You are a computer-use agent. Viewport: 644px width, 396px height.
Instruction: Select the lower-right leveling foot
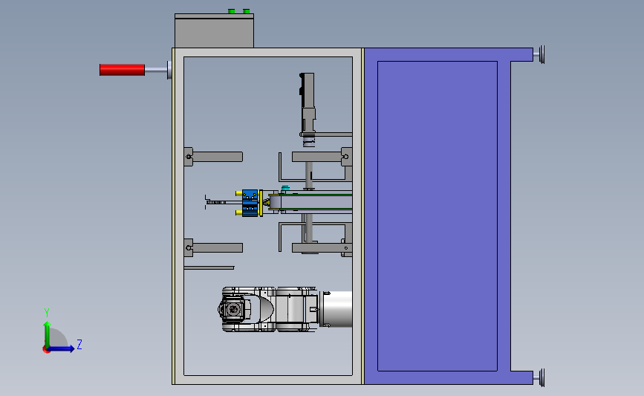(x=540, y=377)
